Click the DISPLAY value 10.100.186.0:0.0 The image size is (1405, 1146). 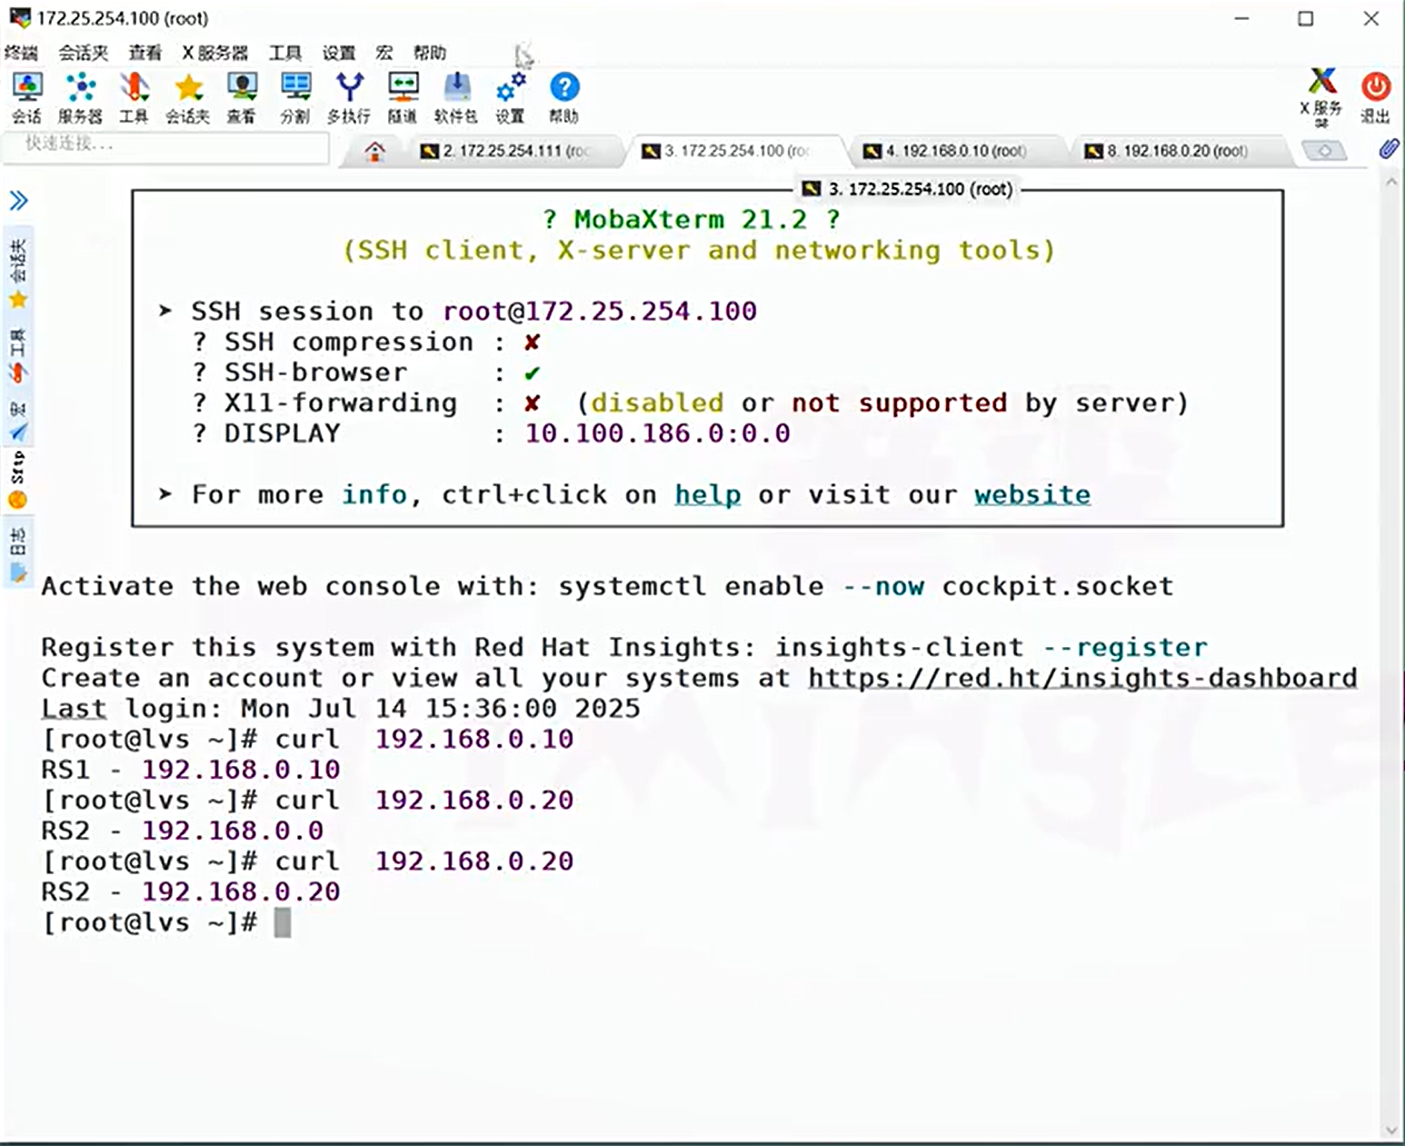(658, 433)
